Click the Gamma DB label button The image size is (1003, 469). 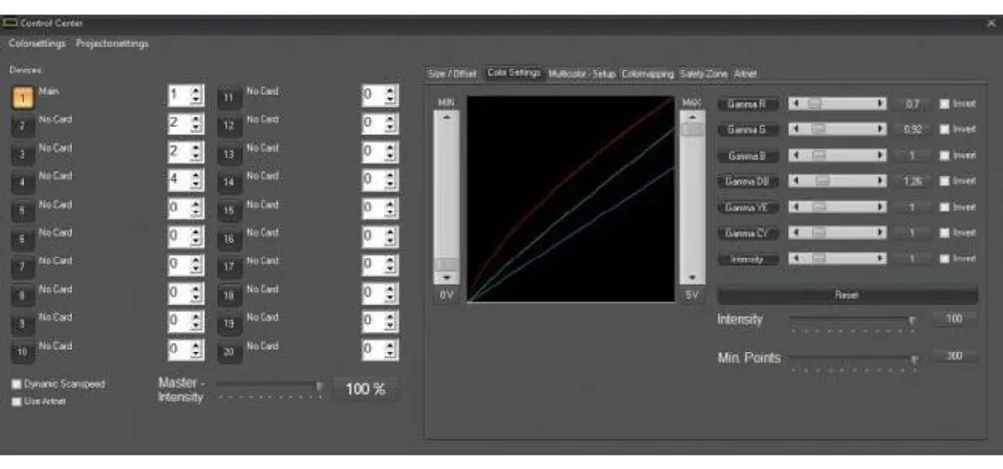tap(747, 181)
